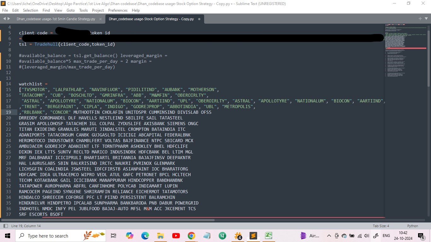Click DRREDDY at start of line 20

tap(28, 118)
